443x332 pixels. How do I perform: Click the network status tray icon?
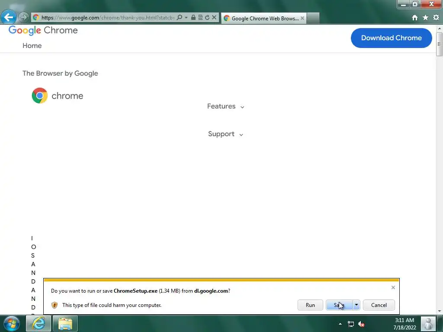pyautogui.click(x=350, y=324)
